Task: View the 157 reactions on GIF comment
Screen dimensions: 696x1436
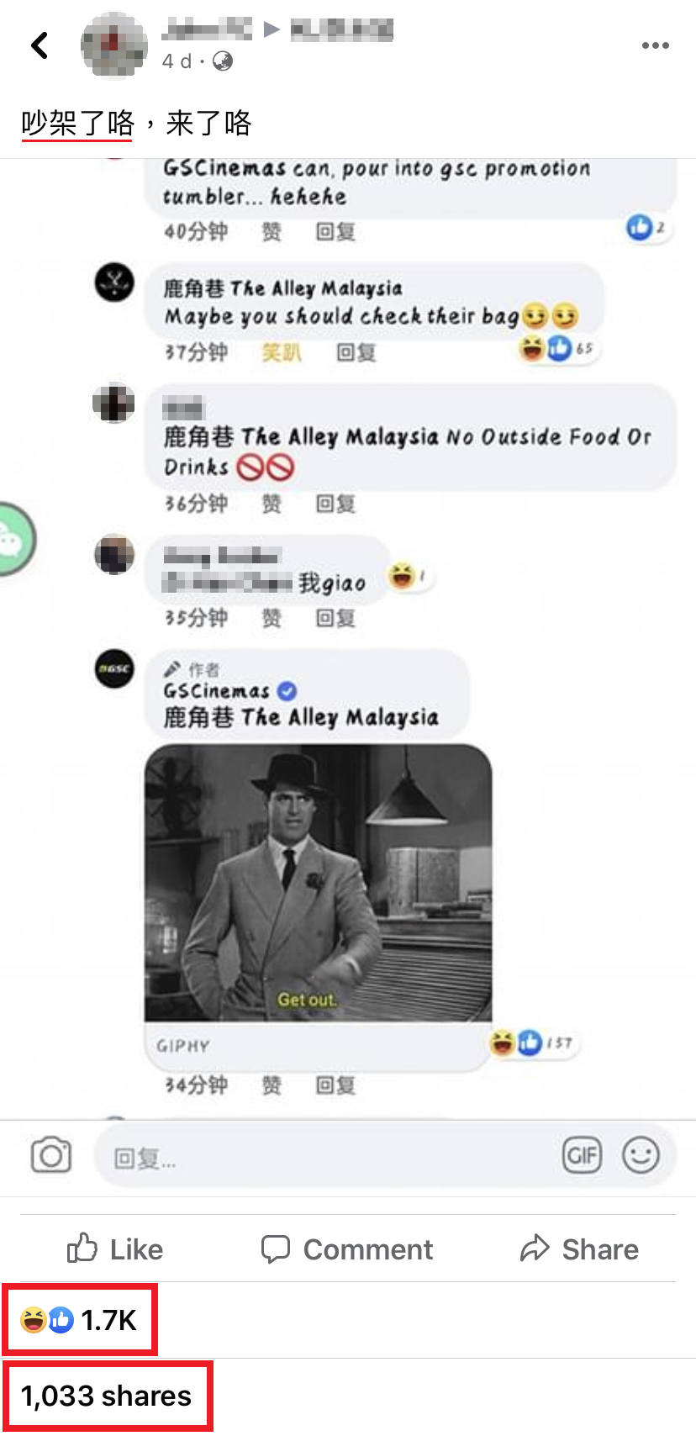Action: tap(533, 1043)
